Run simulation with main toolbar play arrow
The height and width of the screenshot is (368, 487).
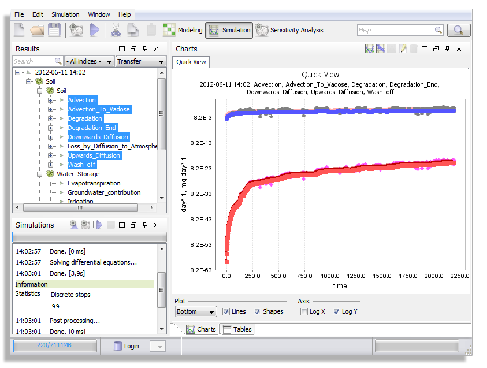(x=94, y=30)
